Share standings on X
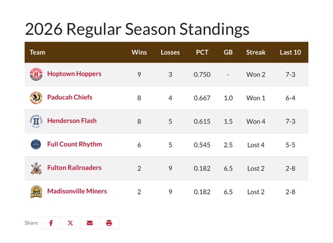Screen dimensions: 333x243 (x=71, y=223)
